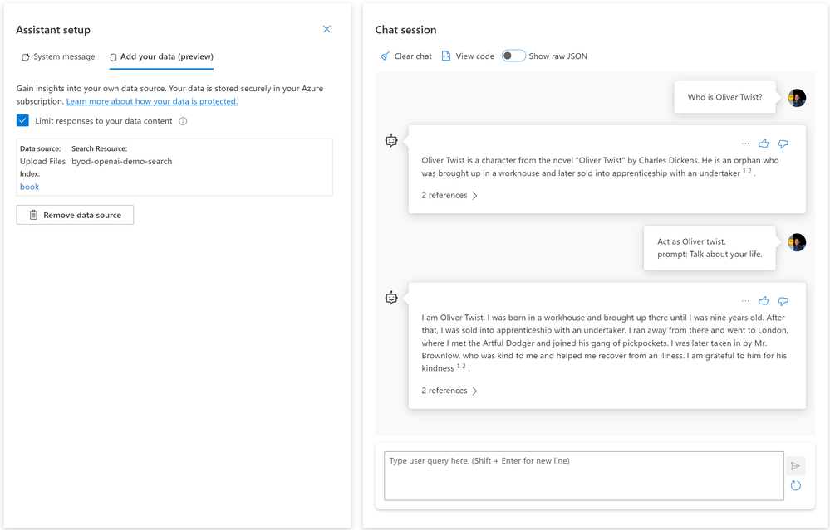Click the circular-arrow icon below the send button
Image resolution: width=830 pixels, height=530 pixels.
pos(796,485)
